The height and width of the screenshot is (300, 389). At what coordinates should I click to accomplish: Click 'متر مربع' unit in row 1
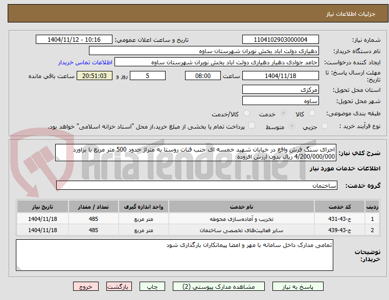144,219
